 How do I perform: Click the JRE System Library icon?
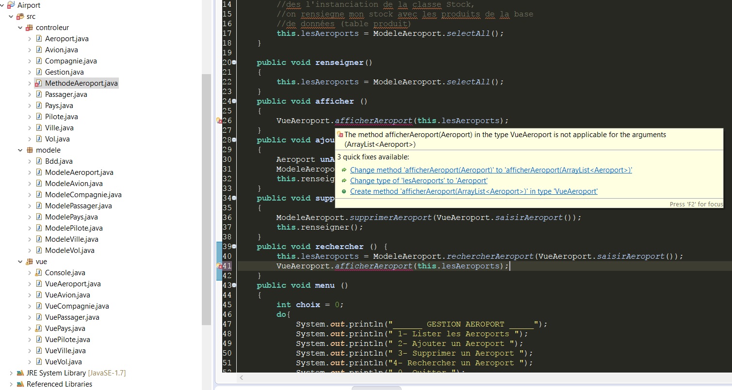(20, 373)
